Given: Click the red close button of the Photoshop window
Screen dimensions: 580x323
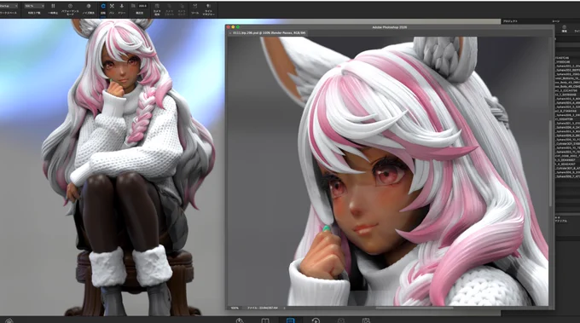Looking at the screenshot, I should [229, 27].
